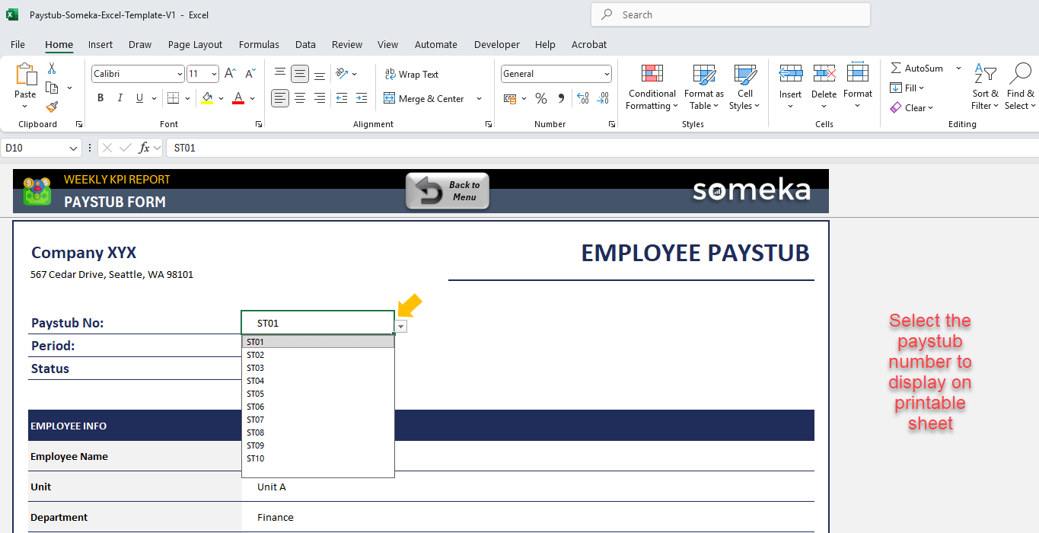This screenshot has height=533, width=1039.
Task: Open the font name Calibri dropdown
Action: coord(180,74)
